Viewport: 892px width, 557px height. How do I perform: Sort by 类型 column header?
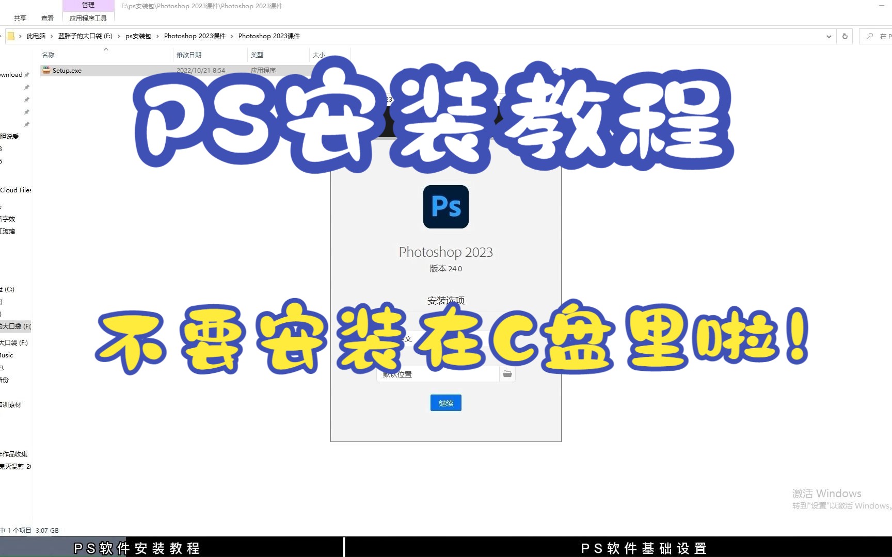point(257,55)
